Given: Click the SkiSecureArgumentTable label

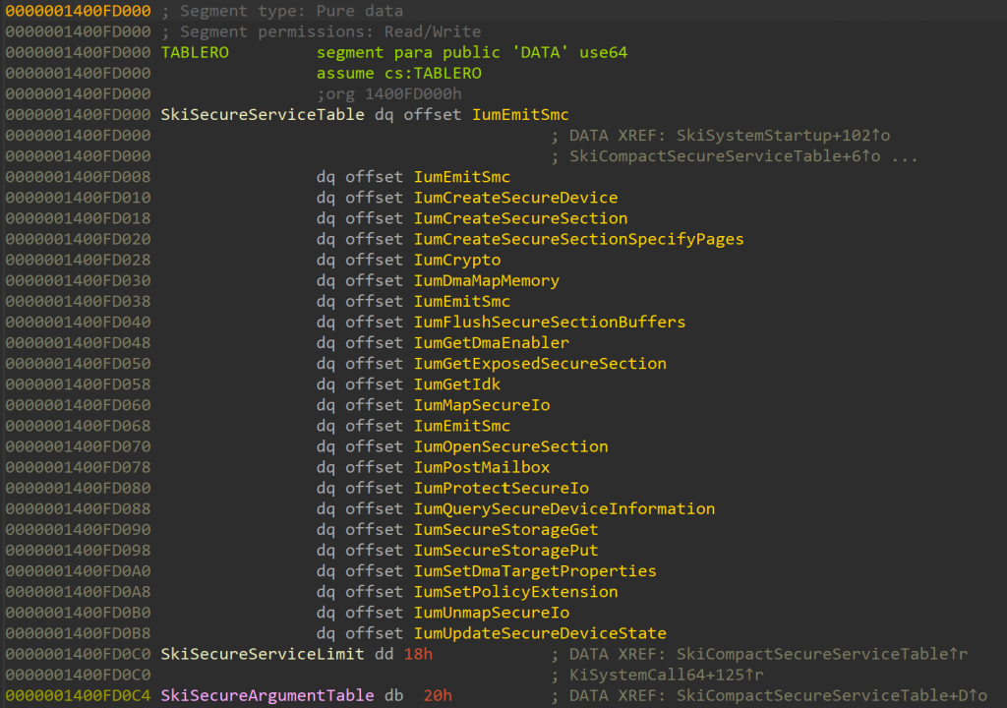Looking at the screenshot, I should tap(267, 695).
